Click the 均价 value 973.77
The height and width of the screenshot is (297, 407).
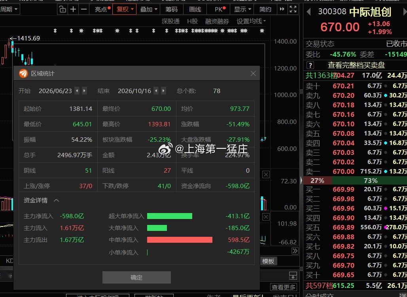point(240,109)
